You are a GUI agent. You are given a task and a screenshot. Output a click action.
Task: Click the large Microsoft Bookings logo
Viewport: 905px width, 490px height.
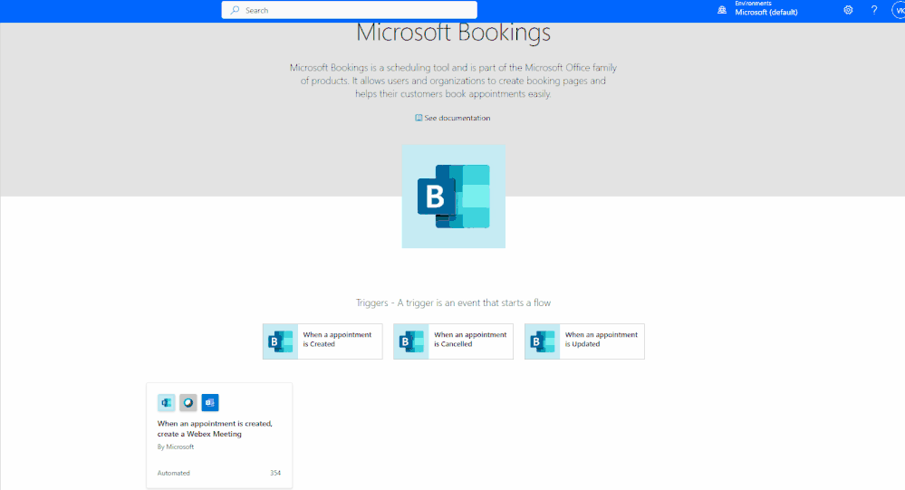(x=454, y=197)
